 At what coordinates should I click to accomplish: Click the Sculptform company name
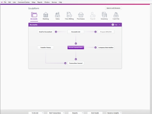(x=34, y=8)
